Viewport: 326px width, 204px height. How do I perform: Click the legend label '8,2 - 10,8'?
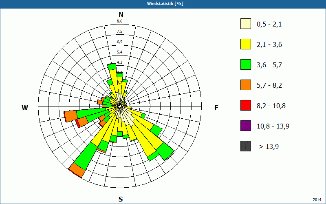tap(271, 106)
